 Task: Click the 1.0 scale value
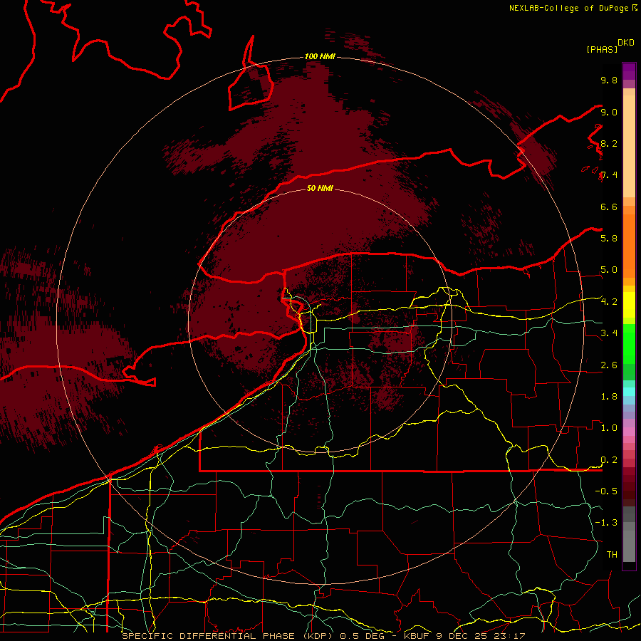[x=609, y=428]
